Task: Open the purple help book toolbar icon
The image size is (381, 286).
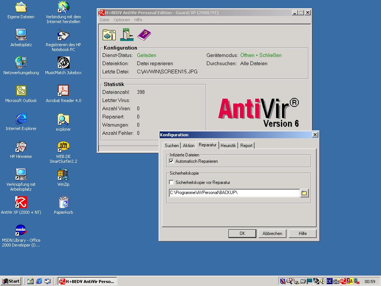Action: click(x=144, y=35)
